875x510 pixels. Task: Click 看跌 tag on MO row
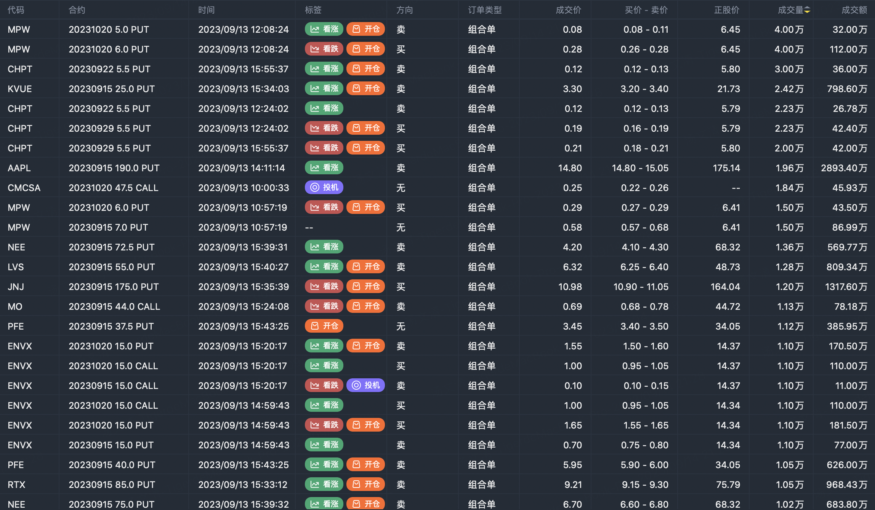point(324,306)
